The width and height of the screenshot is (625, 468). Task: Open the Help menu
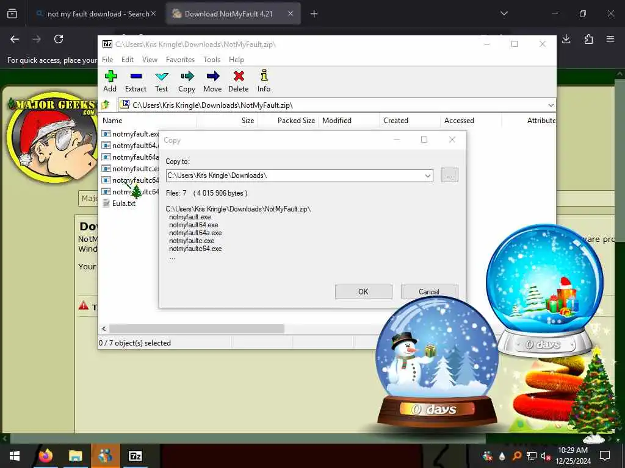point(236,60)
